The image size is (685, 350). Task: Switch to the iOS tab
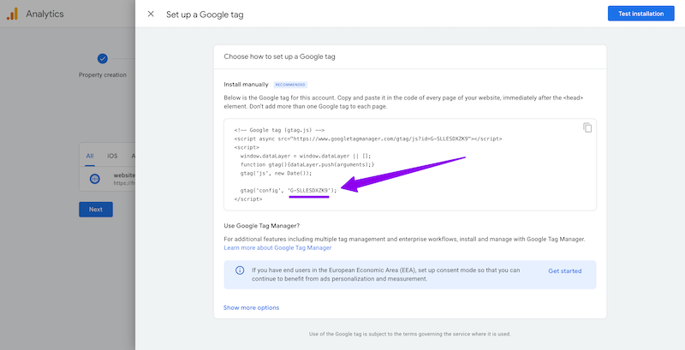pyautogui.click(x=112, y=156)
